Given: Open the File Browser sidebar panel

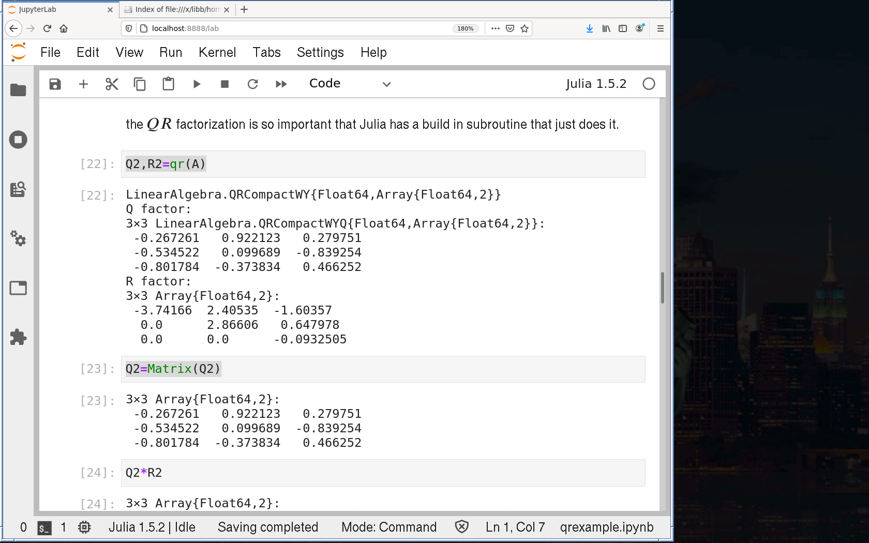Looking at the screenshot, I should pos(18,90).
